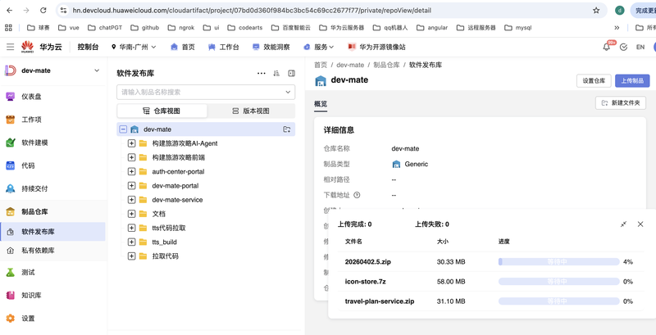This screenshot has width=656, height=335.
Task: Click the browser reload button
Action: pos(43,11)
